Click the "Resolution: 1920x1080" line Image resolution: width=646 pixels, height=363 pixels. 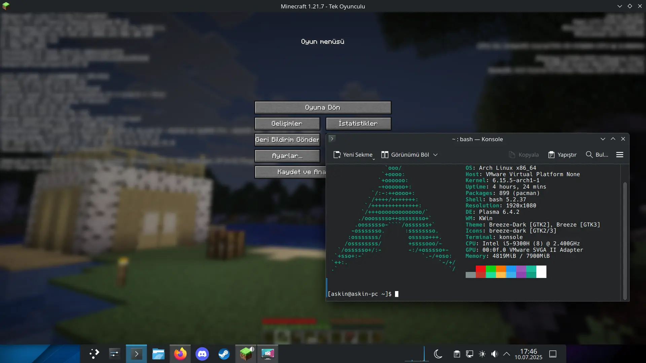coord(501,205)
